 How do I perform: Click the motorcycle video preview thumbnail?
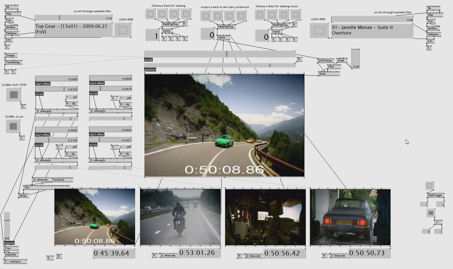coord(180,217)
